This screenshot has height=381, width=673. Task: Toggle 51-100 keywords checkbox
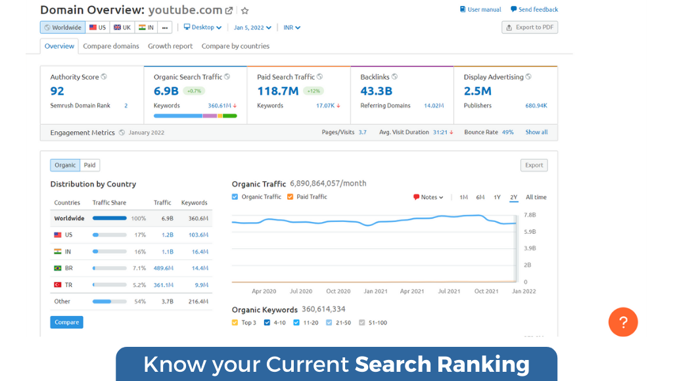[x=362, y=323]
